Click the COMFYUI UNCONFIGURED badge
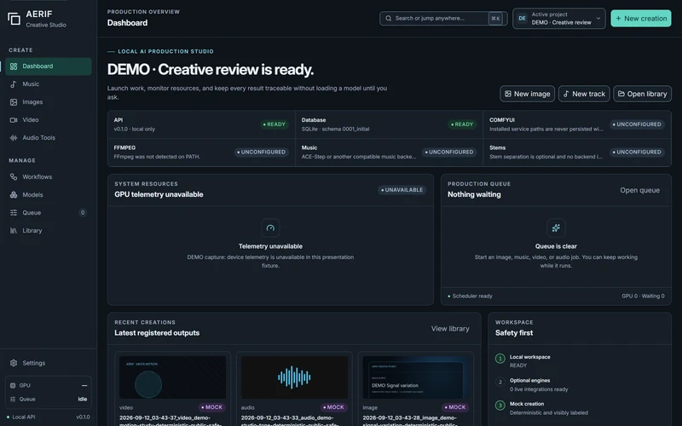Screen dimensions: 682x426 [x=637, y=124]
